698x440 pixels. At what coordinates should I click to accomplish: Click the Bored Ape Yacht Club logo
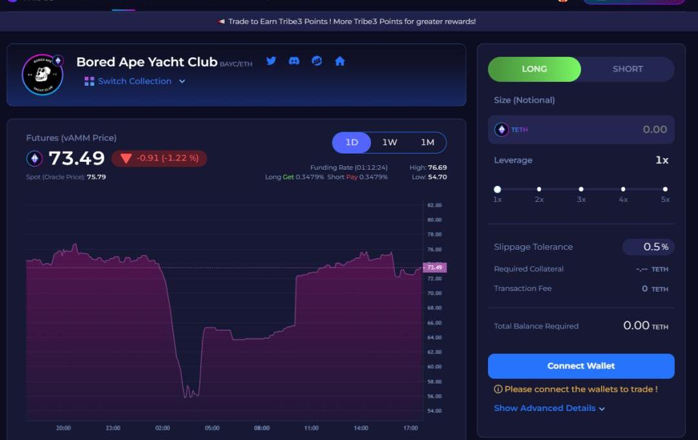pyautogui.click(x=42, y=75)
